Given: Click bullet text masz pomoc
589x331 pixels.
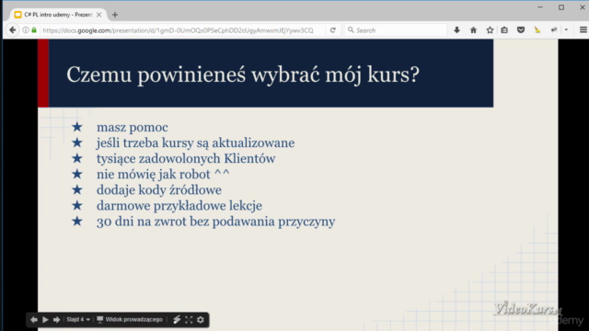Looking at the screenshot, I should 133,127.
